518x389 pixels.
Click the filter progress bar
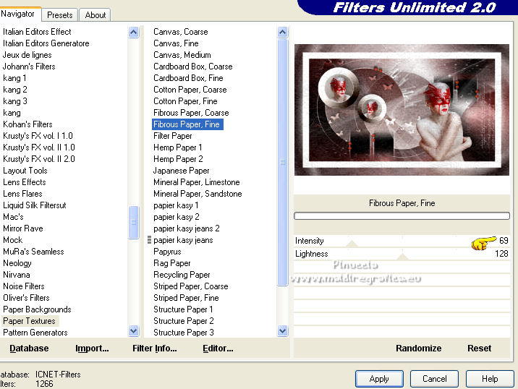[x=402, y=216]
